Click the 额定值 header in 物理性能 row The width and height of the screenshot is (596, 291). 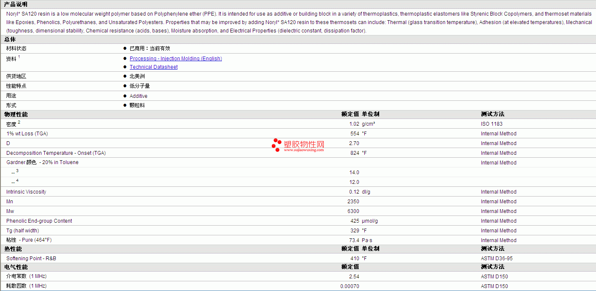tap(350, 114)
